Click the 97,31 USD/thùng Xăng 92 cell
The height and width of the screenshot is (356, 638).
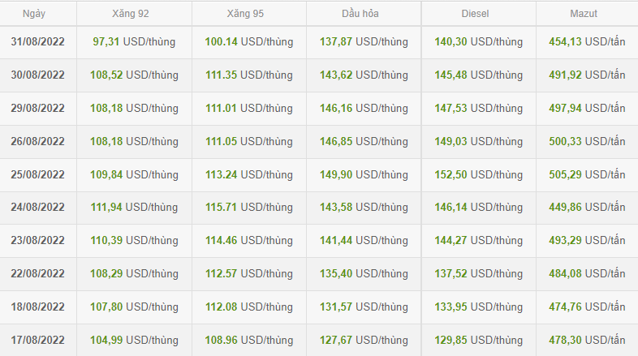[135, 41]
